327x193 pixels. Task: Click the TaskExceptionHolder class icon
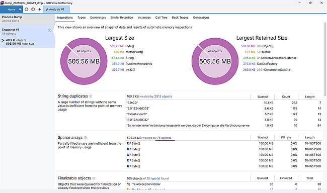128,184
